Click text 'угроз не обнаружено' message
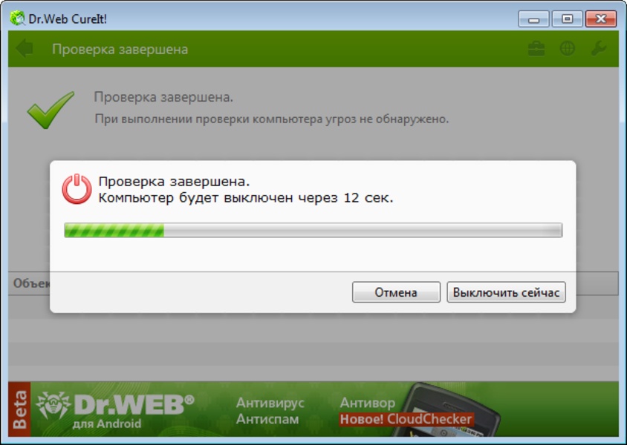This screenshot has width=627, height=445. tap(387, 119)
